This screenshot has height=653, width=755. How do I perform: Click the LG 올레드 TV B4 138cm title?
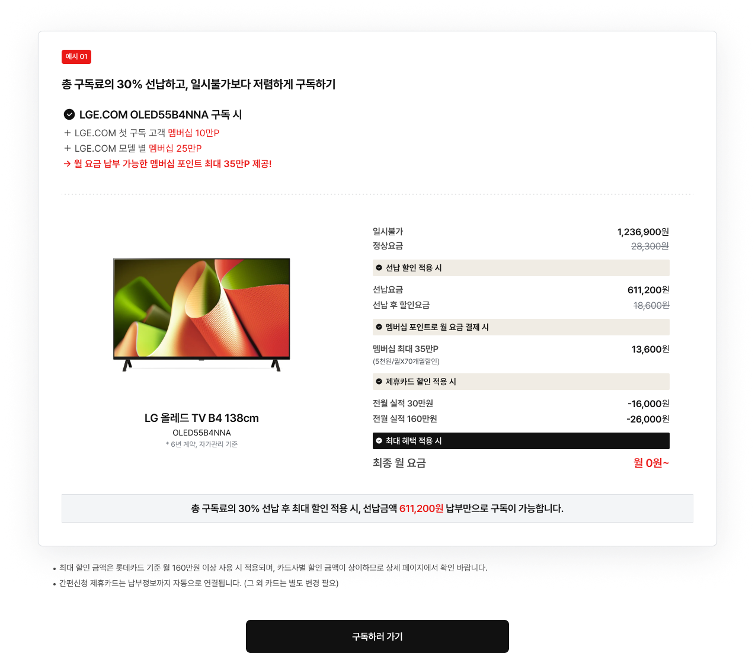[201, 418]
